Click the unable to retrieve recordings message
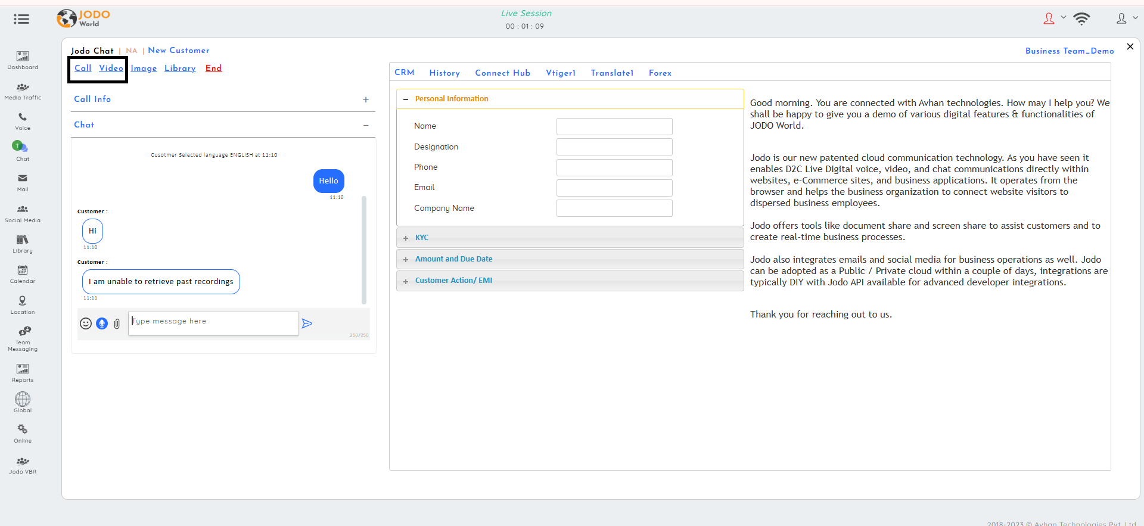Viewport: 1144px width, 526px height. click(x=161, y=282)
